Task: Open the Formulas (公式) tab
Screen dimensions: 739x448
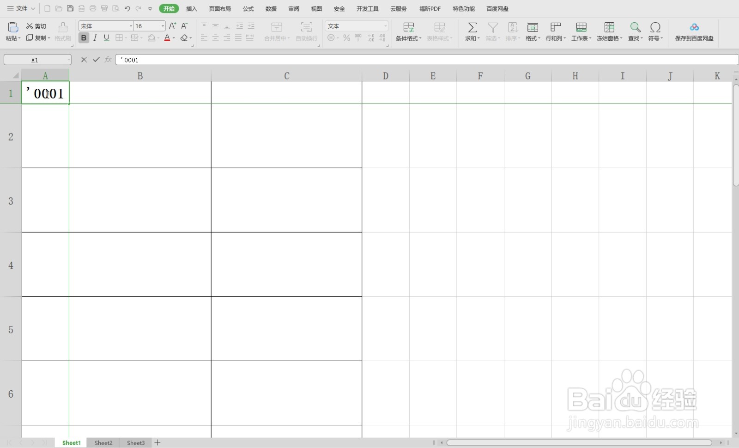Action: coord(248,9)
